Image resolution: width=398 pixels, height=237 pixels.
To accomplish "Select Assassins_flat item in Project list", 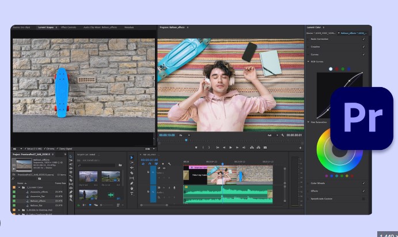I will pyautogui.click(x=37, y=197).
